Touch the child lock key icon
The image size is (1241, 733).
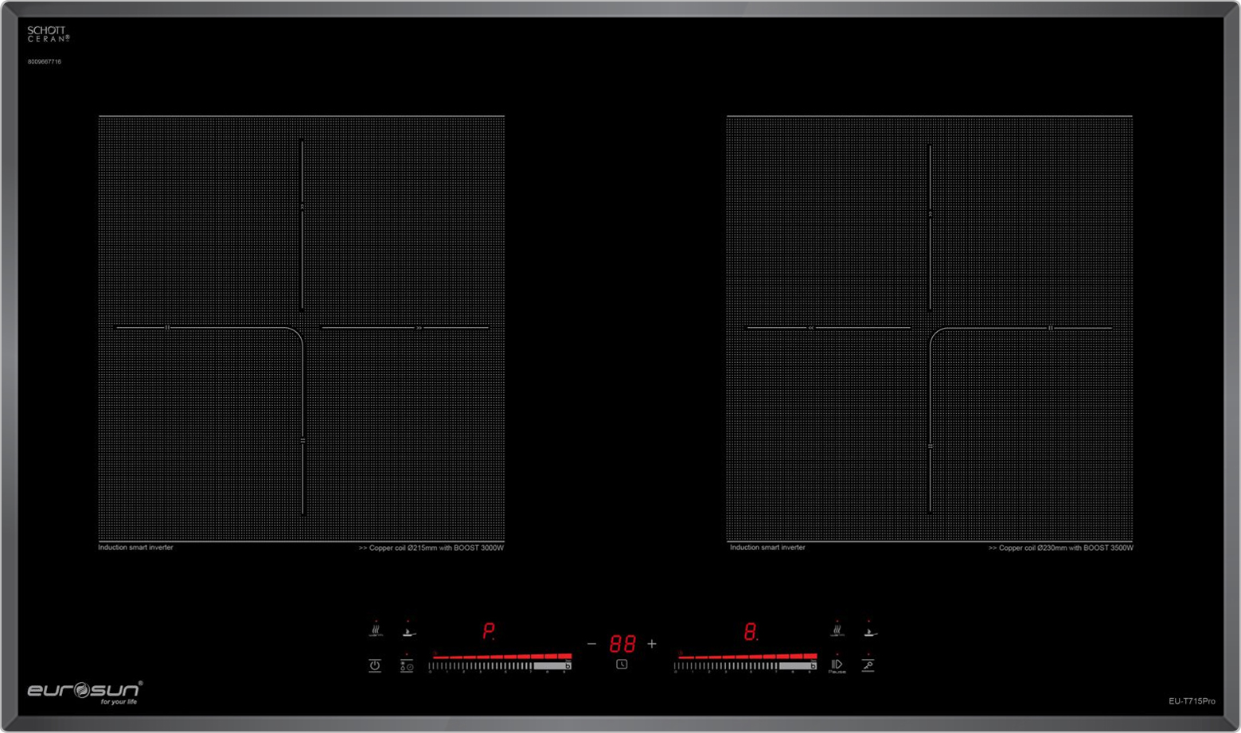(868, 665)
